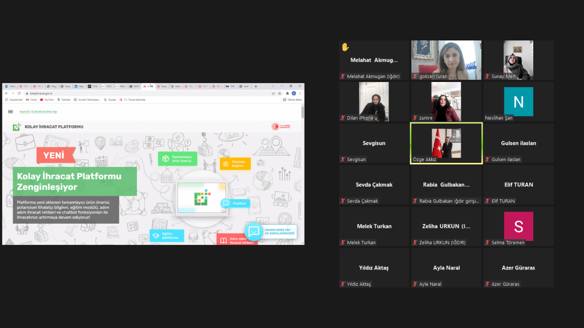
Task: Toggle the muted mic icon beside Sevgisun
Action: (x=343, y=159)
